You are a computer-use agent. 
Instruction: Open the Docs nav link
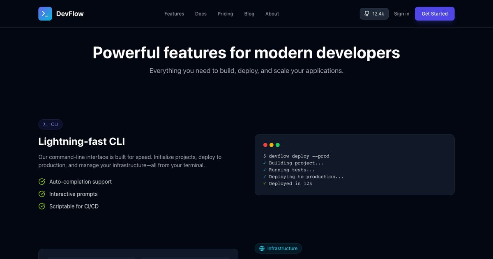(201, 14)
